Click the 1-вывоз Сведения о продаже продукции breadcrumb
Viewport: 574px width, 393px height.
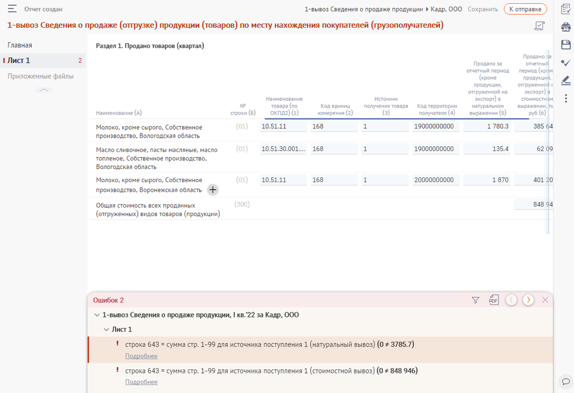coord(364,9)
